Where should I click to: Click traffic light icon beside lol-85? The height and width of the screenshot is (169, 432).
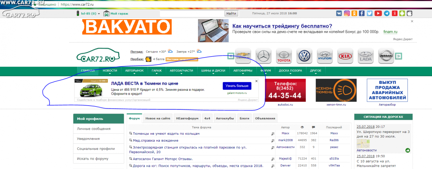[x=77, y=13]
